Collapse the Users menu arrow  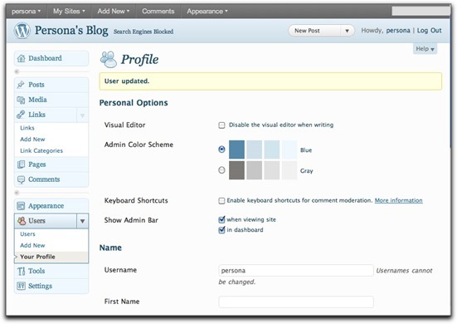click(x=82, y=221)
